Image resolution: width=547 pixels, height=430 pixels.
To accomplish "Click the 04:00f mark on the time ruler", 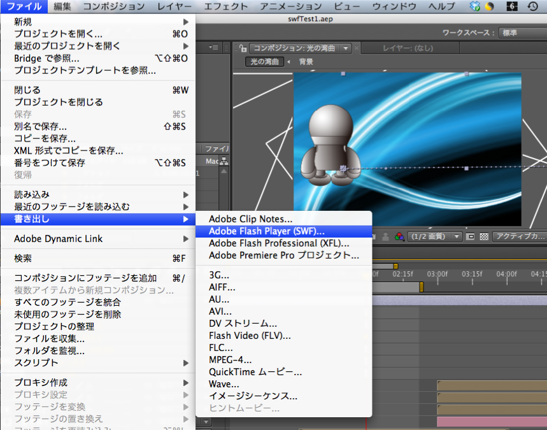I will point(506,274).
